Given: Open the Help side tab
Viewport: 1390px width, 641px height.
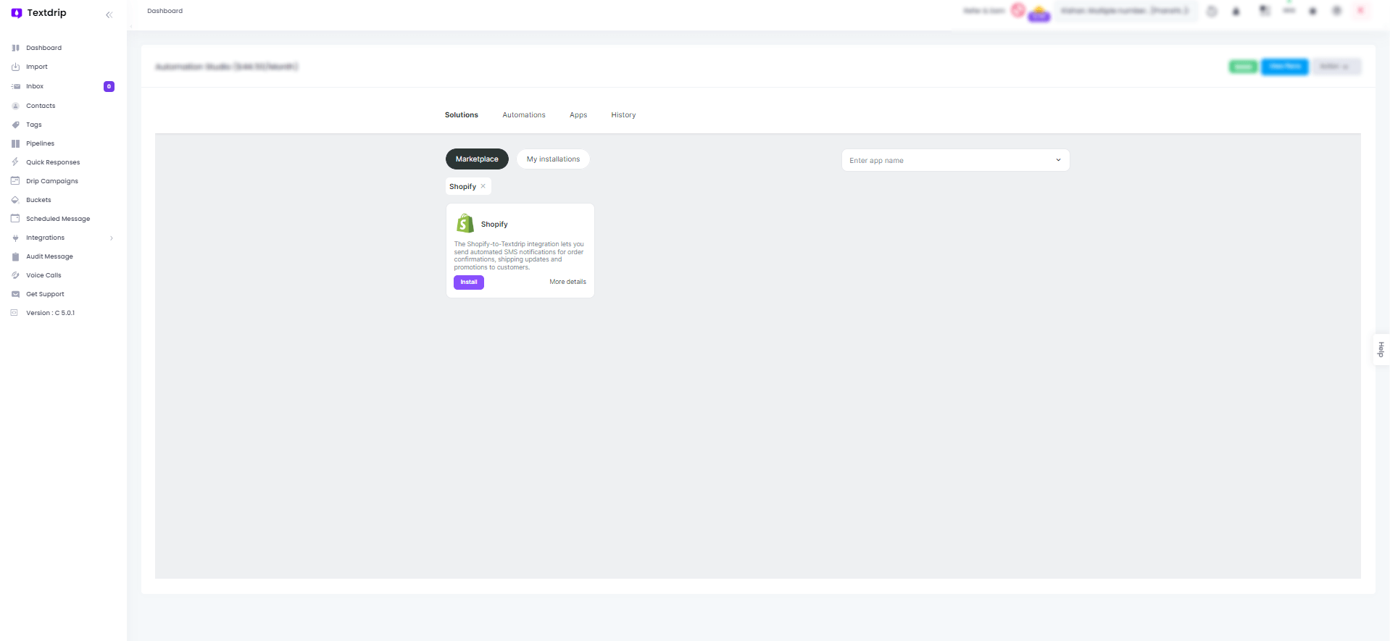Looking at the screenshot, I should [x=1381, y=349].
